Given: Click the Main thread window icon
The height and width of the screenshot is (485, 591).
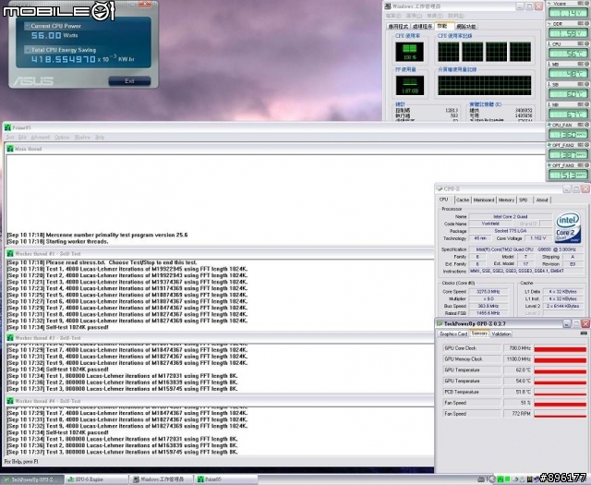Looking at the screenshot, I should click(x=10, y=149).
